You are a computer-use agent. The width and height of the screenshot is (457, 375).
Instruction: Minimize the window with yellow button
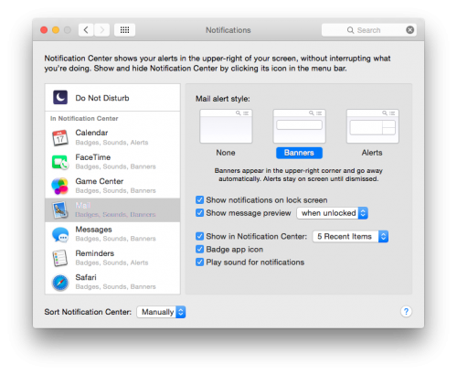56,30
